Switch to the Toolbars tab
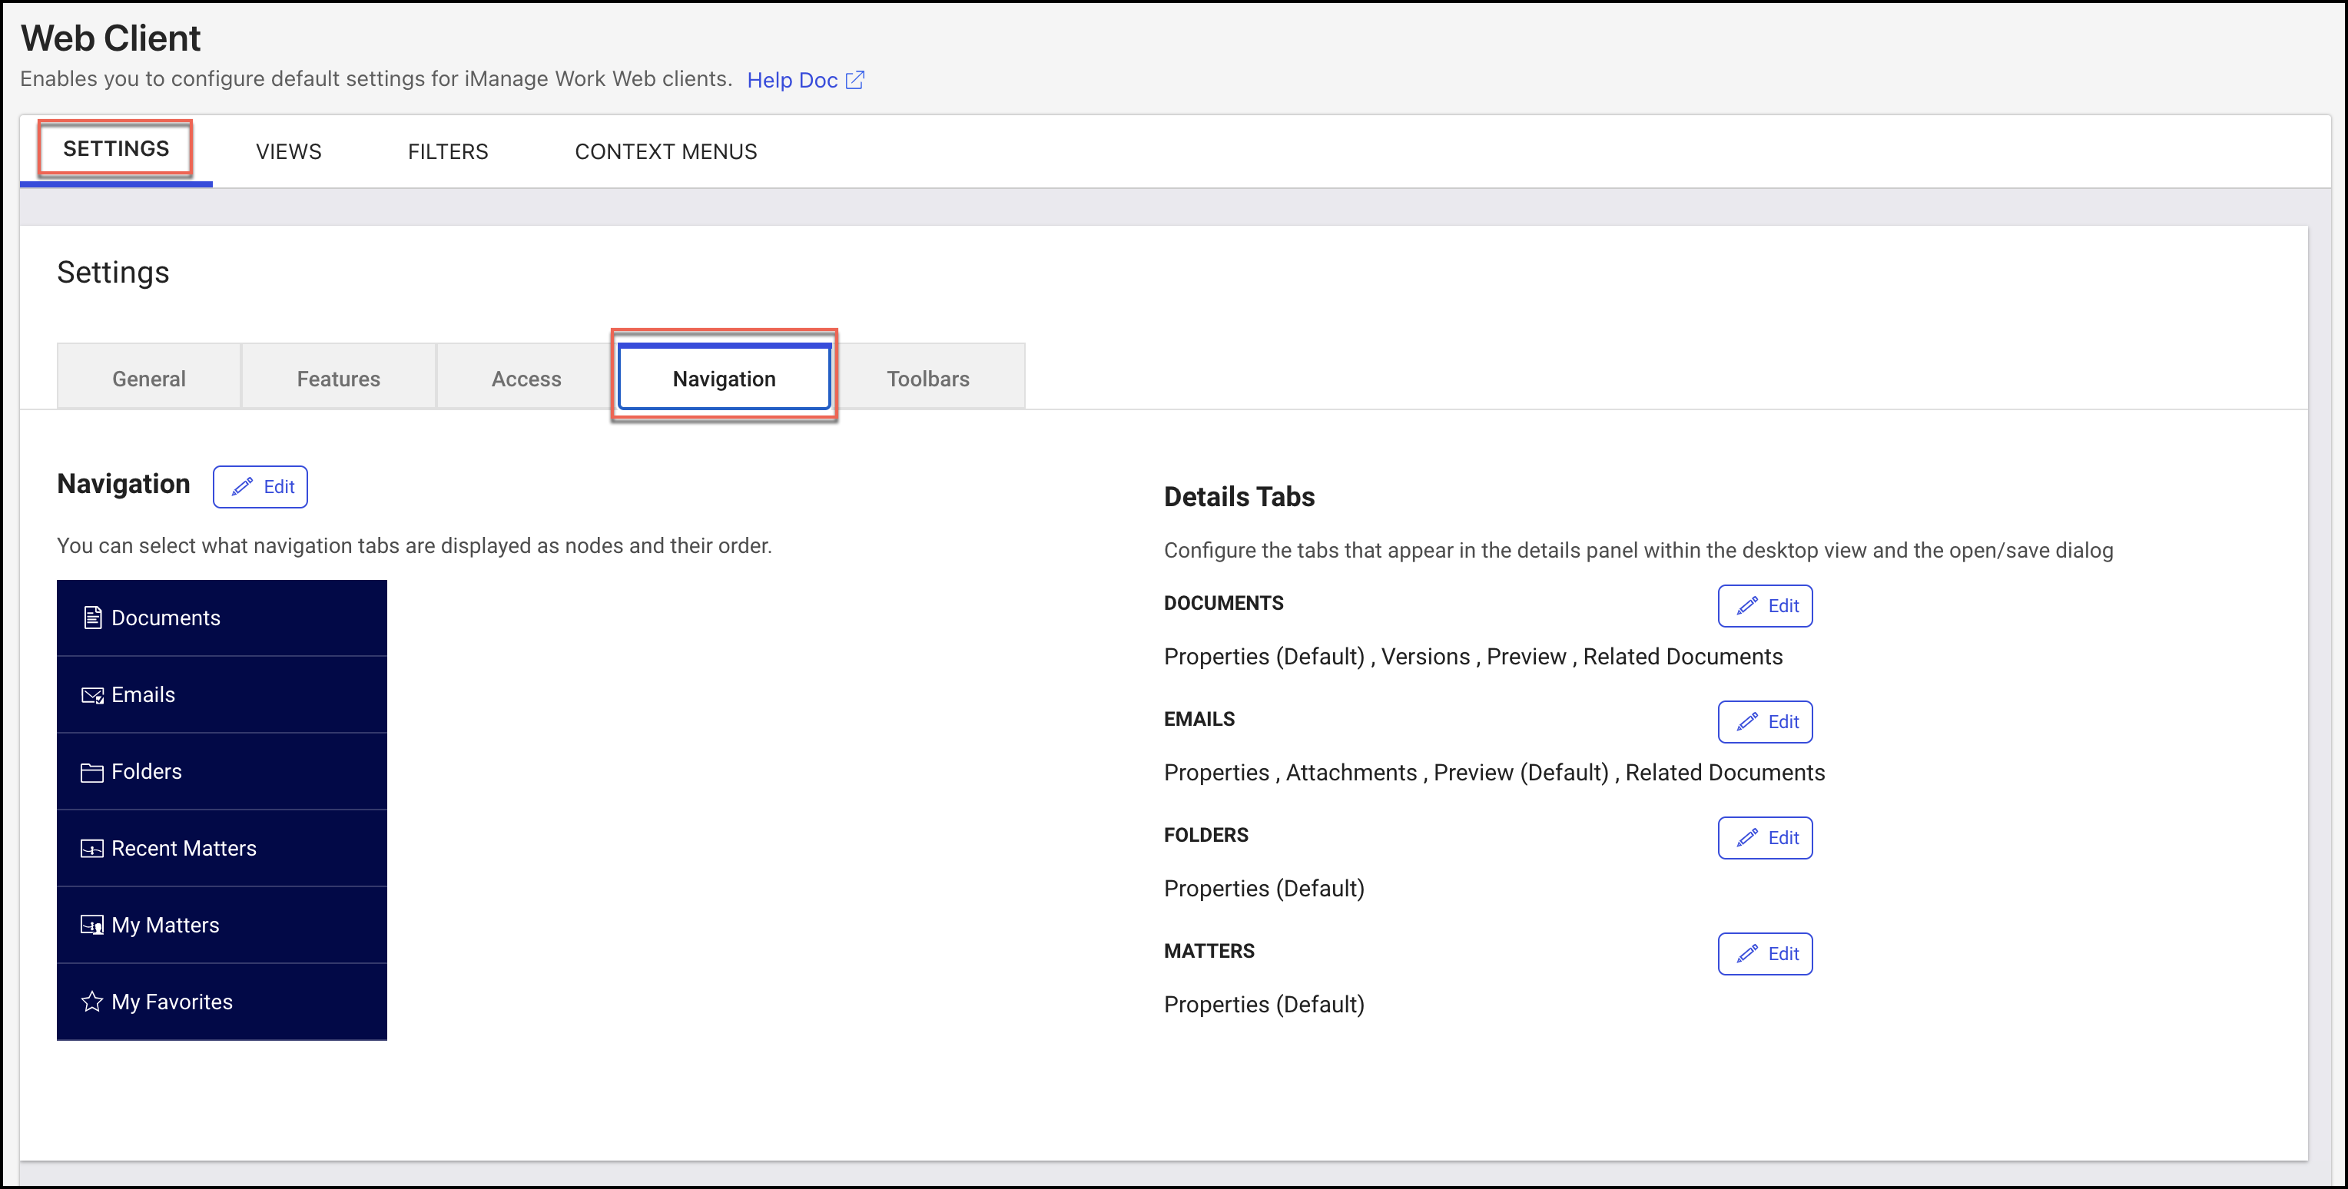 (928, 377)
